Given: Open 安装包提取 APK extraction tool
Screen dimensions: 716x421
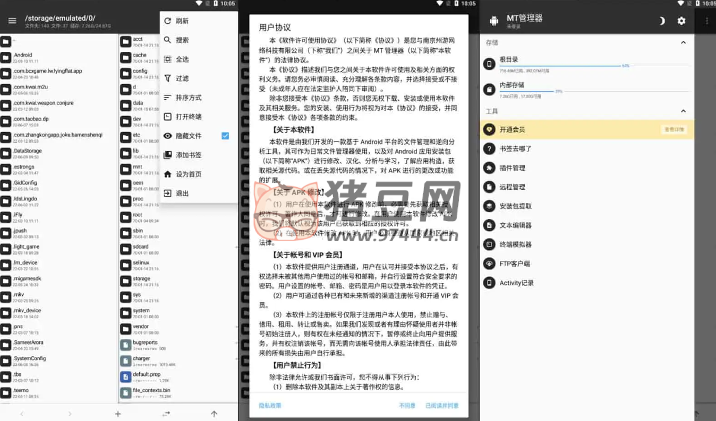Looking at the screenshot, I should (x=515, y=206).
